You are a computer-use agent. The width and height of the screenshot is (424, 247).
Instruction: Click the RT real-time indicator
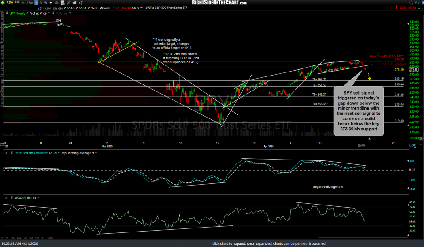click(420, 3)
